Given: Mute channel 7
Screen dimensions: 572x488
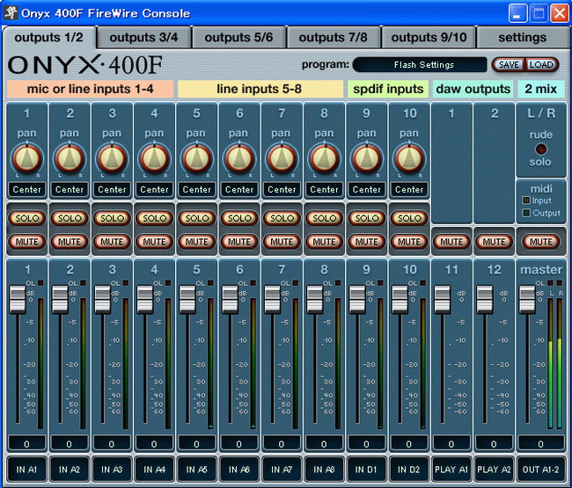Looking at the screenshot, I should pyautogui.click(x=282, y=242).
